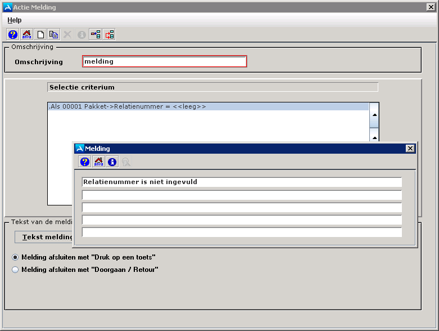Click the new blank document icon
Image resolution: width=439 pixels, height=331 pixels.
[40, 34]
